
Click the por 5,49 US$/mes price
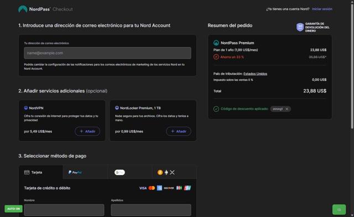point(38,131)
